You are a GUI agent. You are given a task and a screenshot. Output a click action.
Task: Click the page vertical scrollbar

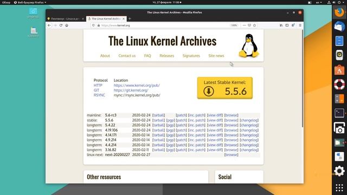[302, 79]
